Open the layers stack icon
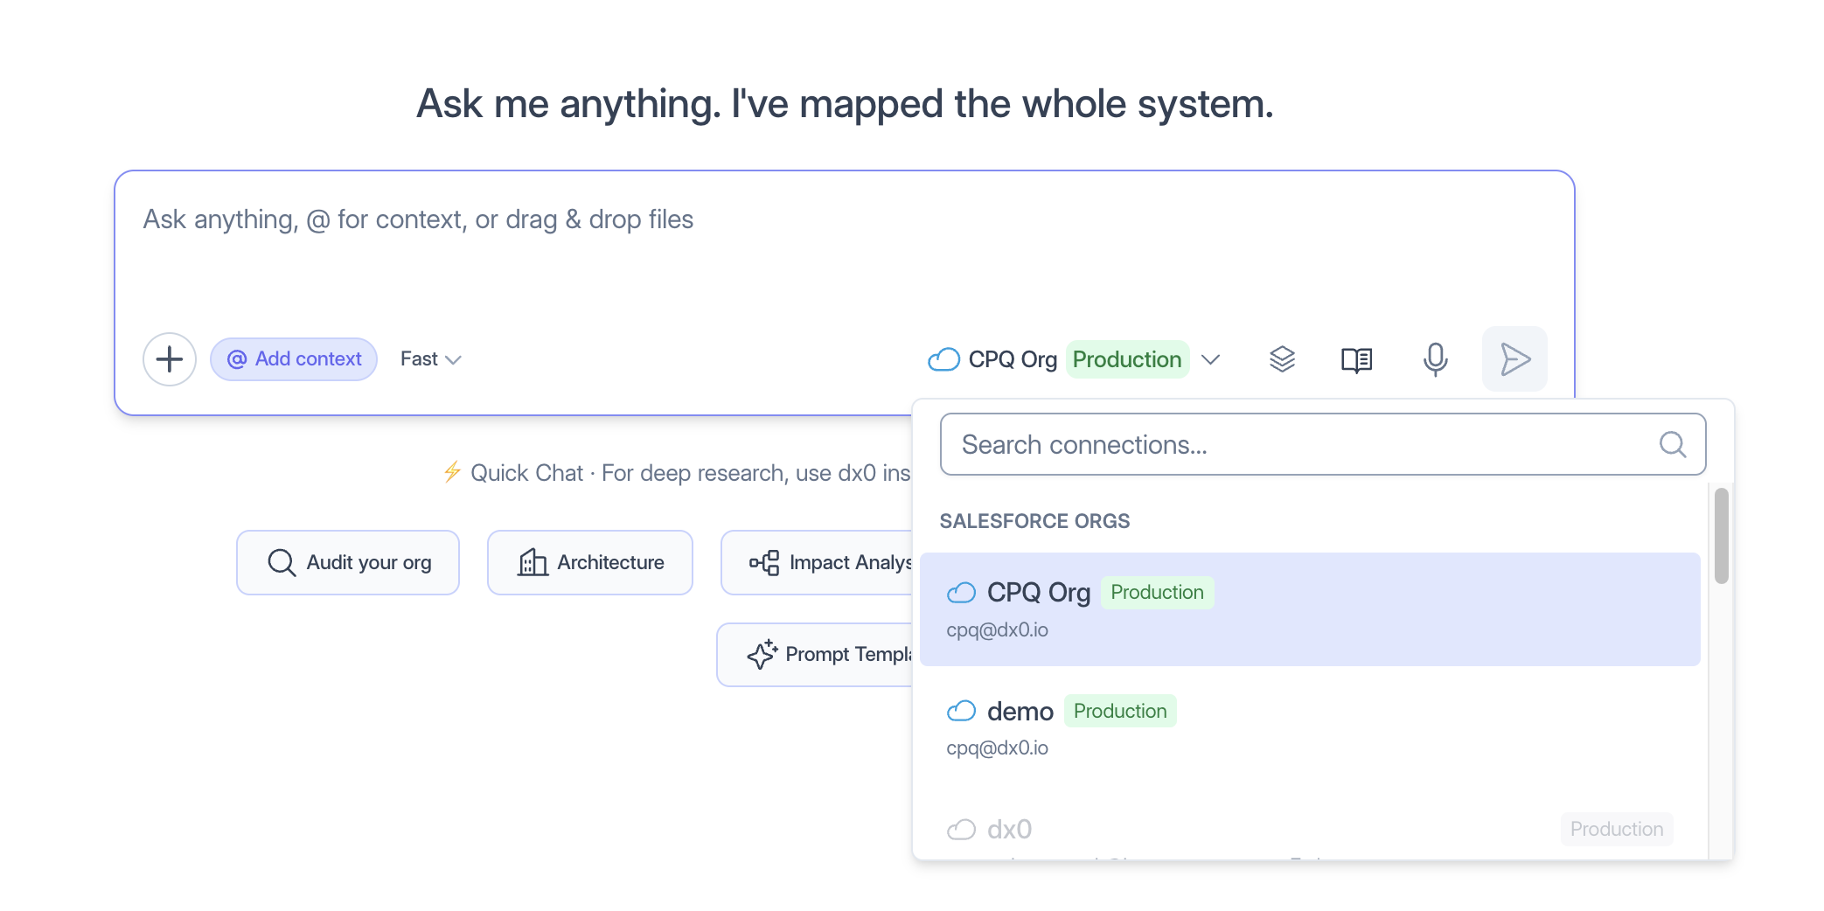The image size is (1824, 911). [1282, 359]
